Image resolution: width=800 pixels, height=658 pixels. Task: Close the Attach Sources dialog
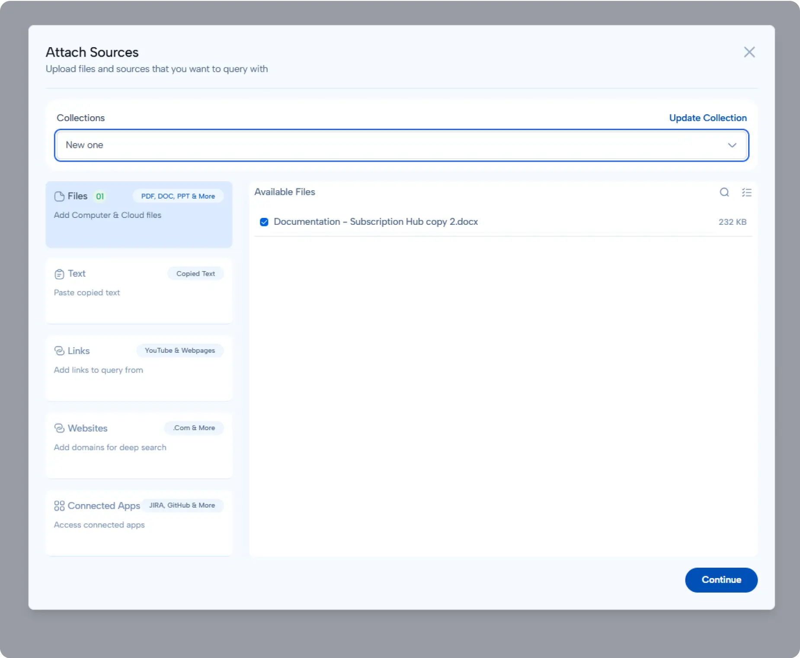pos(750,52)
